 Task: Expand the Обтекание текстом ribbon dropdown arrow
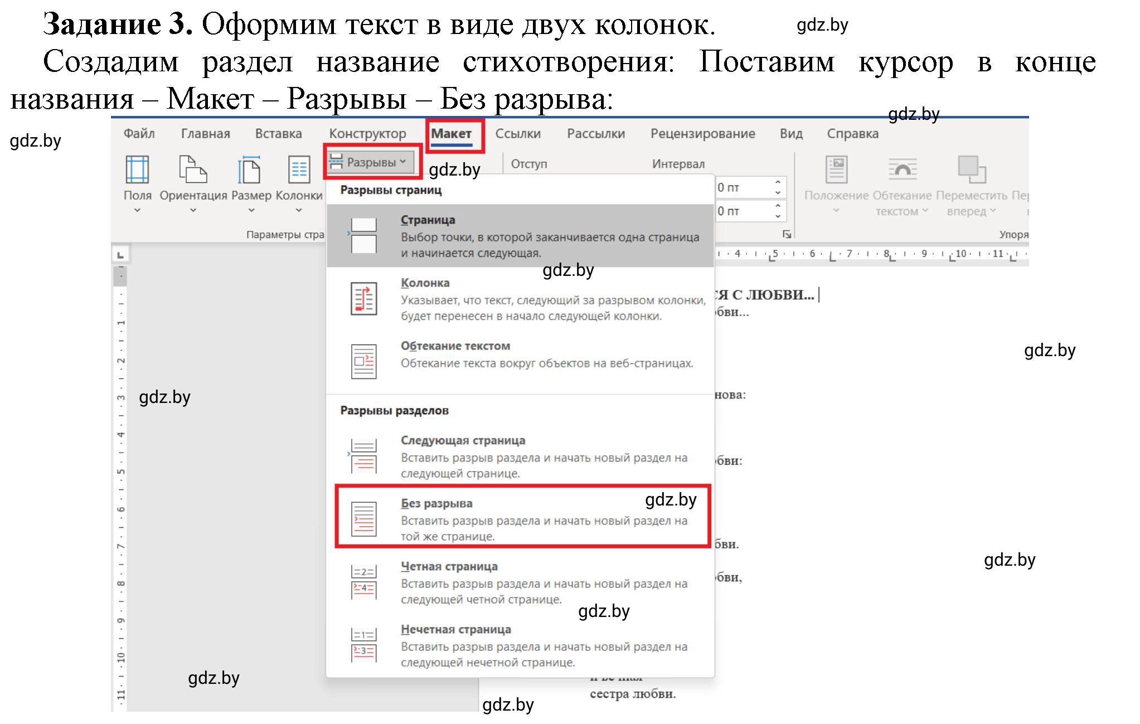pyautogui.click(x=925, y=211)
